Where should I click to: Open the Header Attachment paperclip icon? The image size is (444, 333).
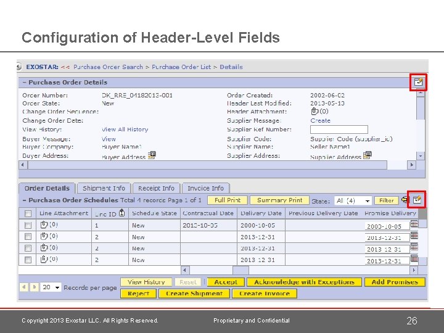click(314, 111)
